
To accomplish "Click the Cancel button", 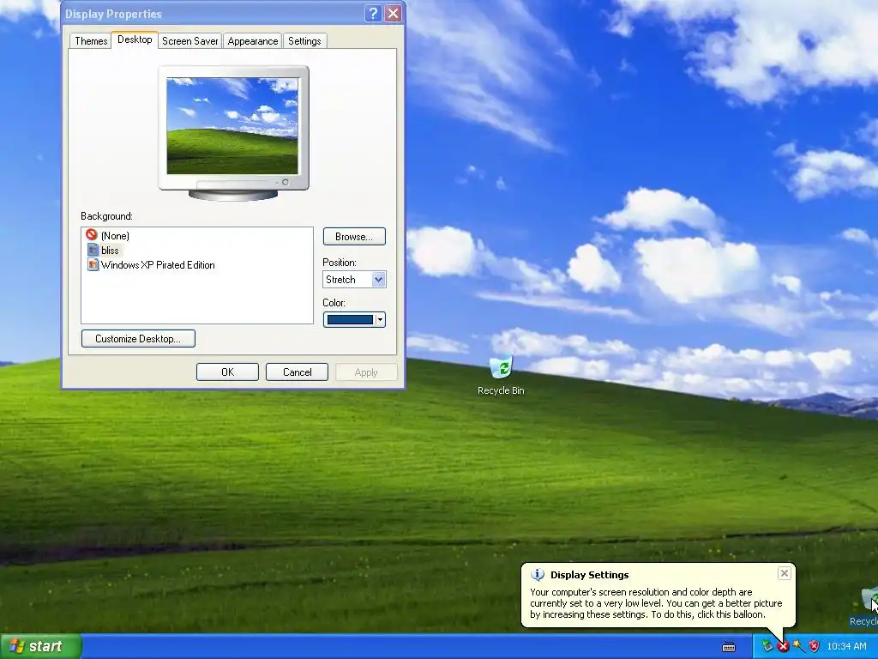I will tap(297, 372).
